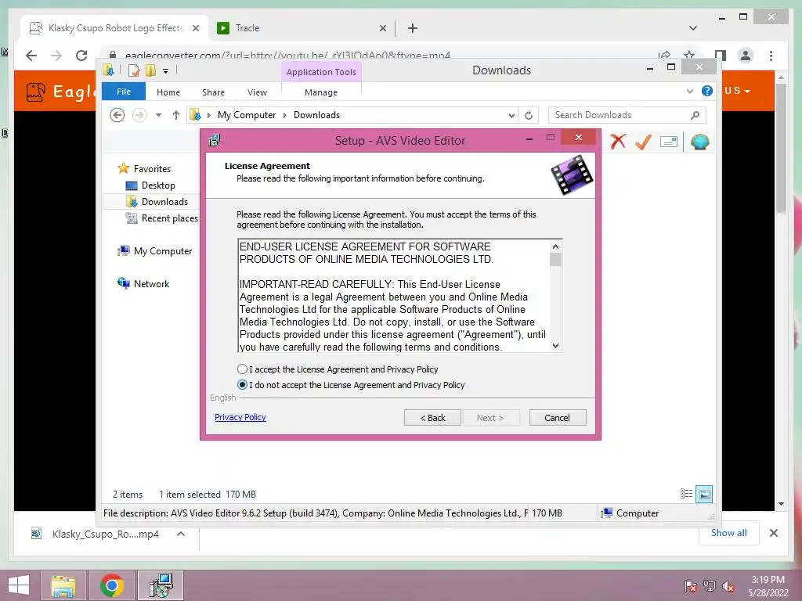Click the search magnifier icon in Explorer
Screen dimensions: 802x601
click(x=695, y=115)
